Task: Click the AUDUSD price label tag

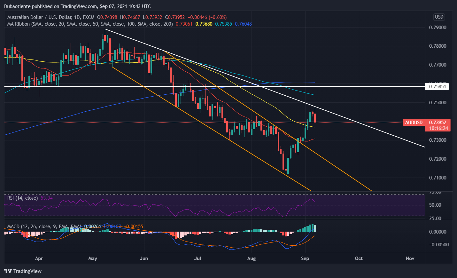Action: tap(414, 123)
